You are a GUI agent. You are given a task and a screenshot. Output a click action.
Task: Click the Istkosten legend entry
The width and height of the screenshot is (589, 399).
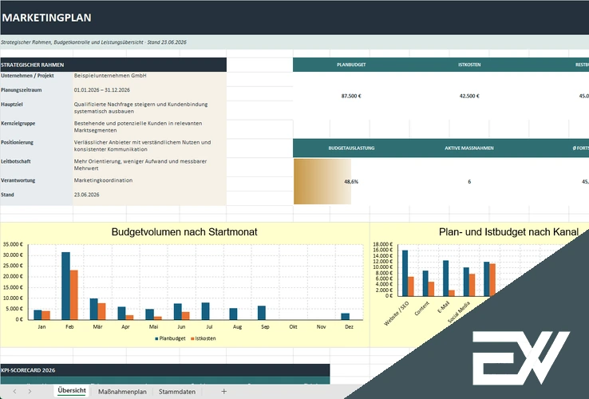click(204, 338)
